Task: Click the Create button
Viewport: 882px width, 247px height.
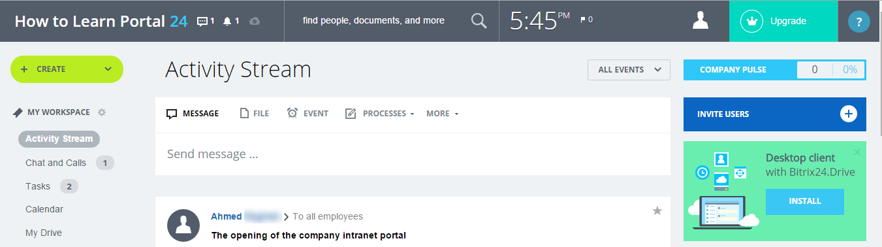Action: pyautogui.click(x=67, y=69)
